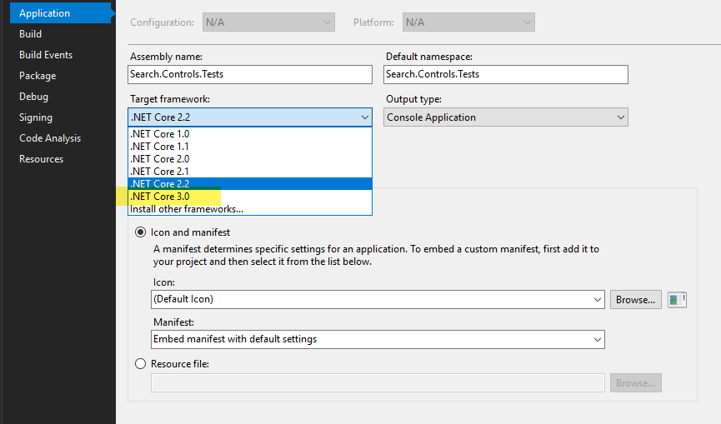Open the Build Events tab

46,55
